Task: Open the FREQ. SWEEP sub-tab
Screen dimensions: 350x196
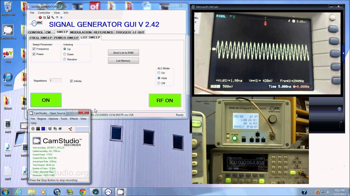Action: point(41,38)
